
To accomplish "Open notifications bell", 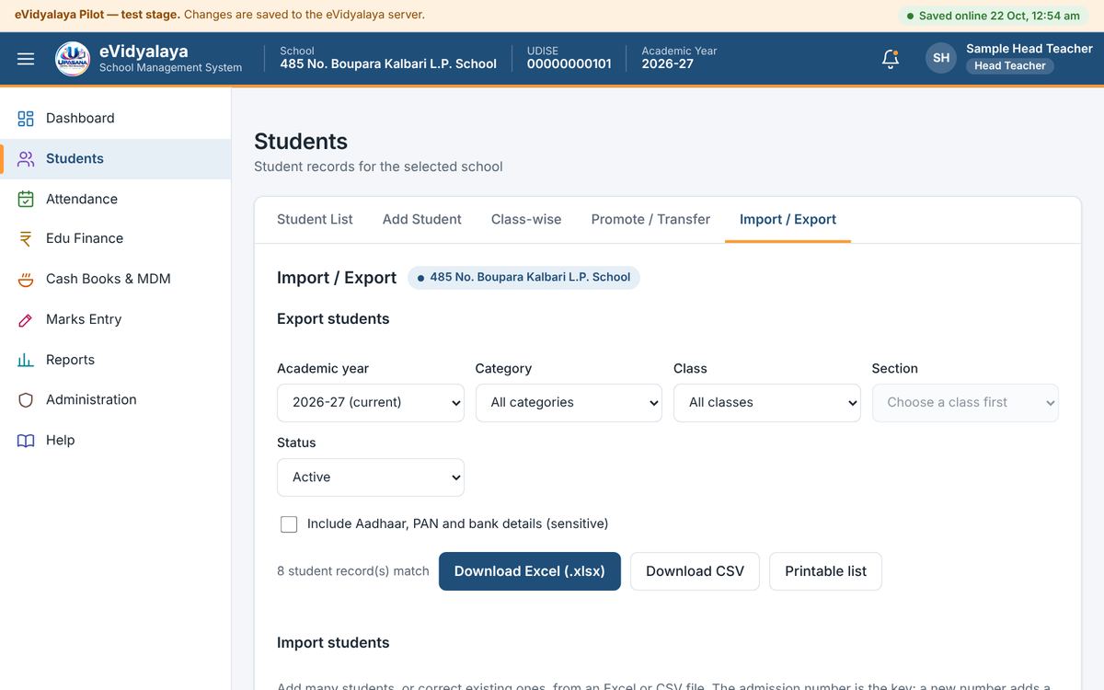I will click(890, 59).
